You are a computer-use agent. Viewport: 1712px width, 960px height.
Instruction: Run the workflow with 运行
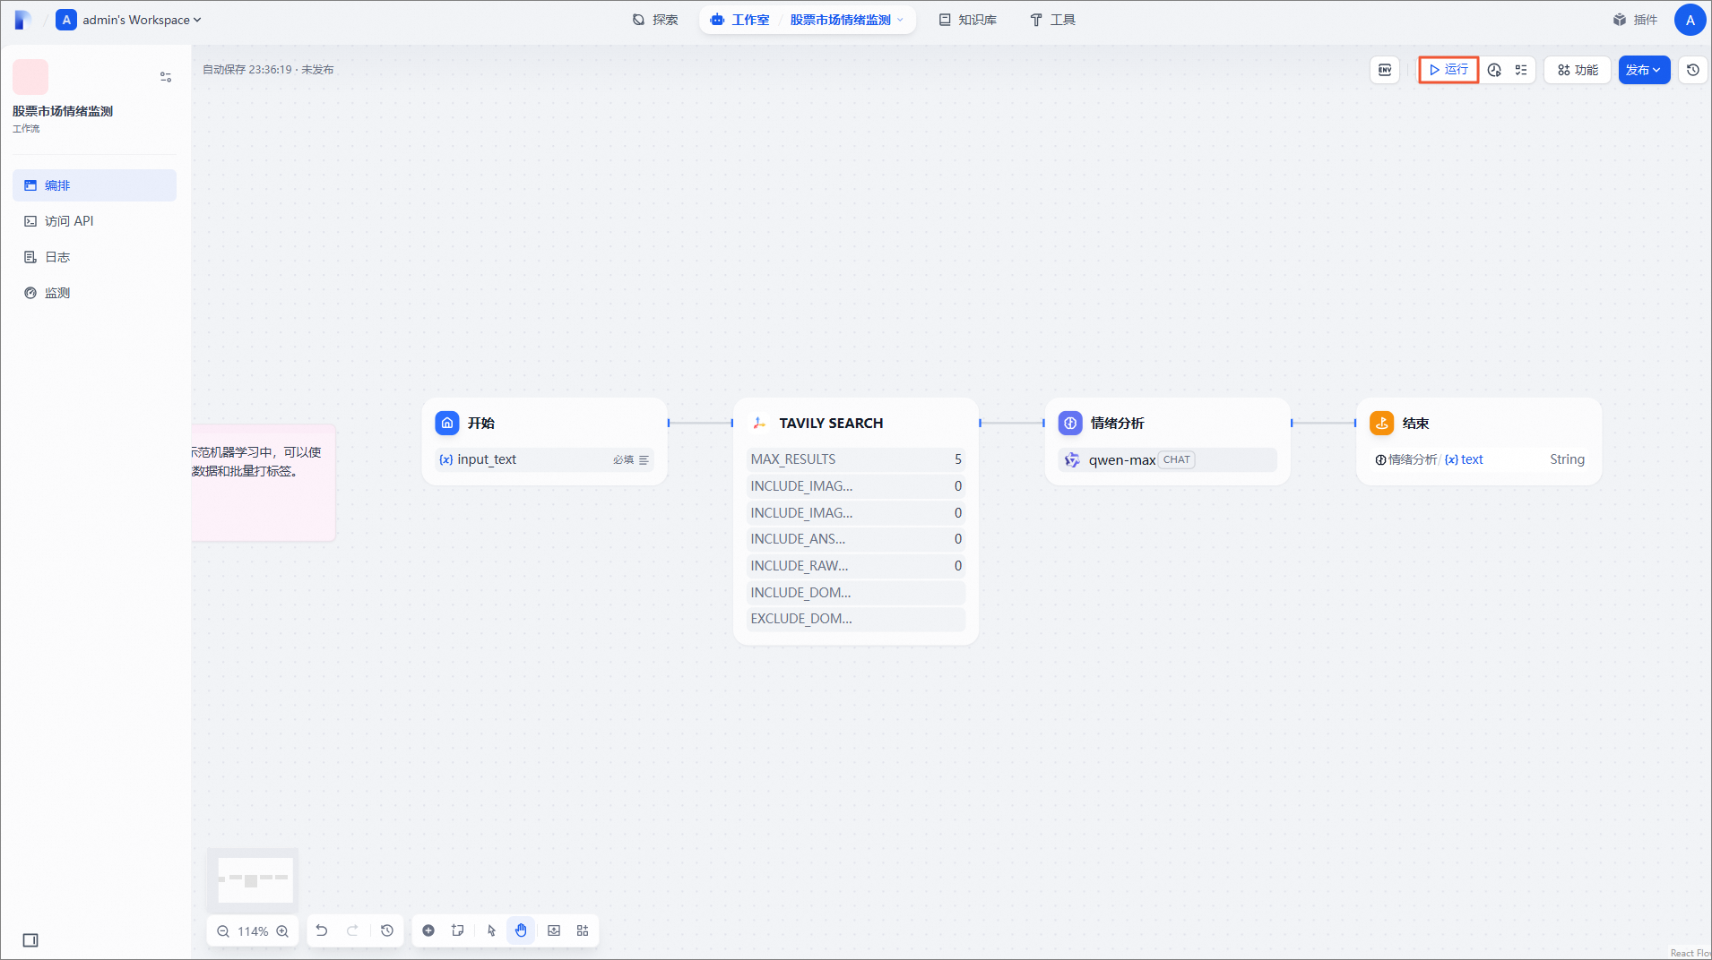click(1448, 70)
